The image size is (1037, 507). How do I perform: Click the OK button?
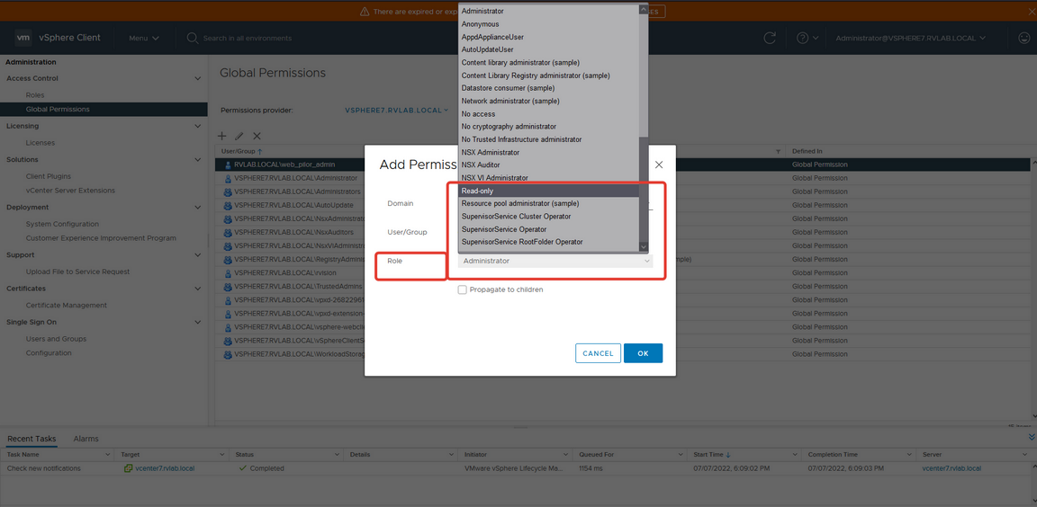pos(643,353)
